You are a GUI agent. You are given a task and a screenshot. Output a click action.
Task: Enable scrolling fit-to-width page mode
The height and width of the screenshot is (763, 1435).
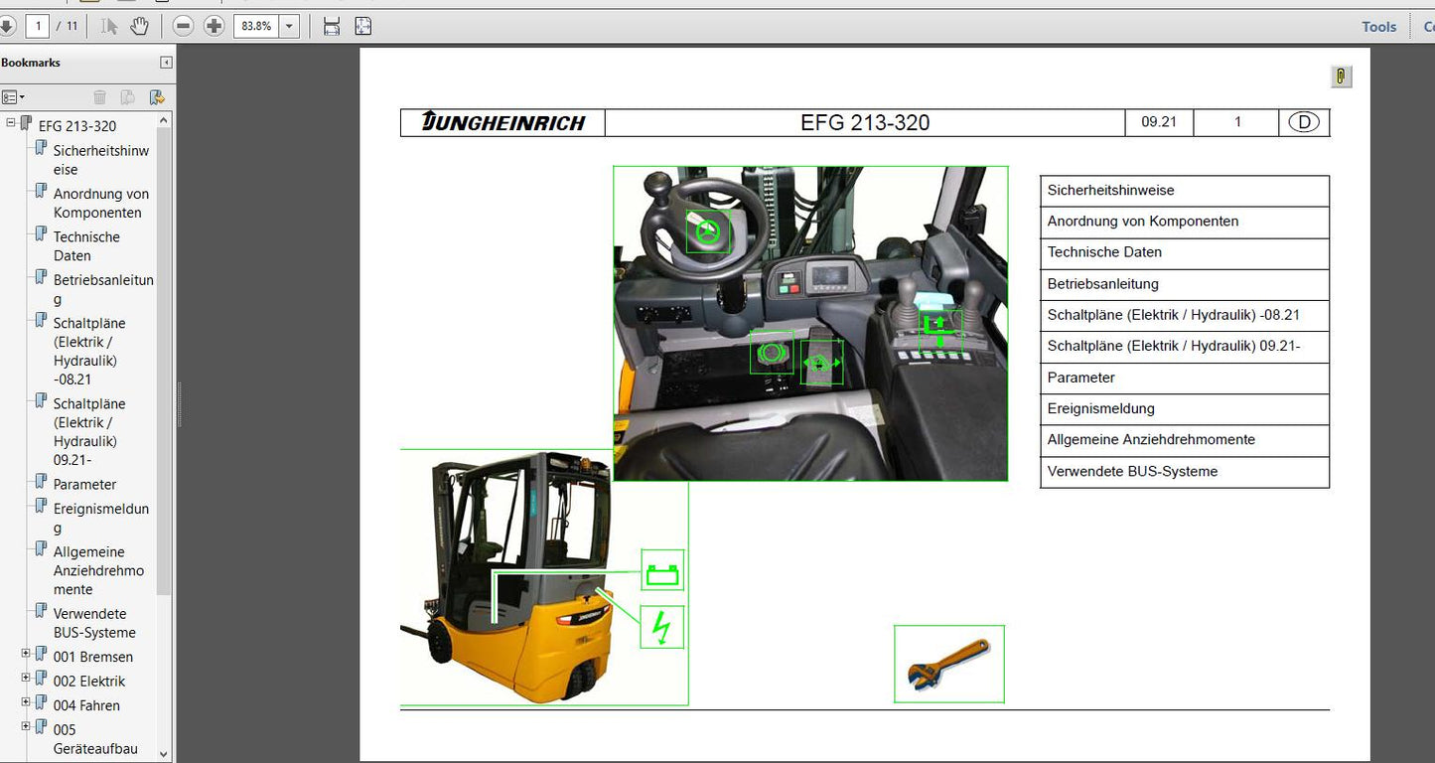pyautogui.click(x=332, y=26)
